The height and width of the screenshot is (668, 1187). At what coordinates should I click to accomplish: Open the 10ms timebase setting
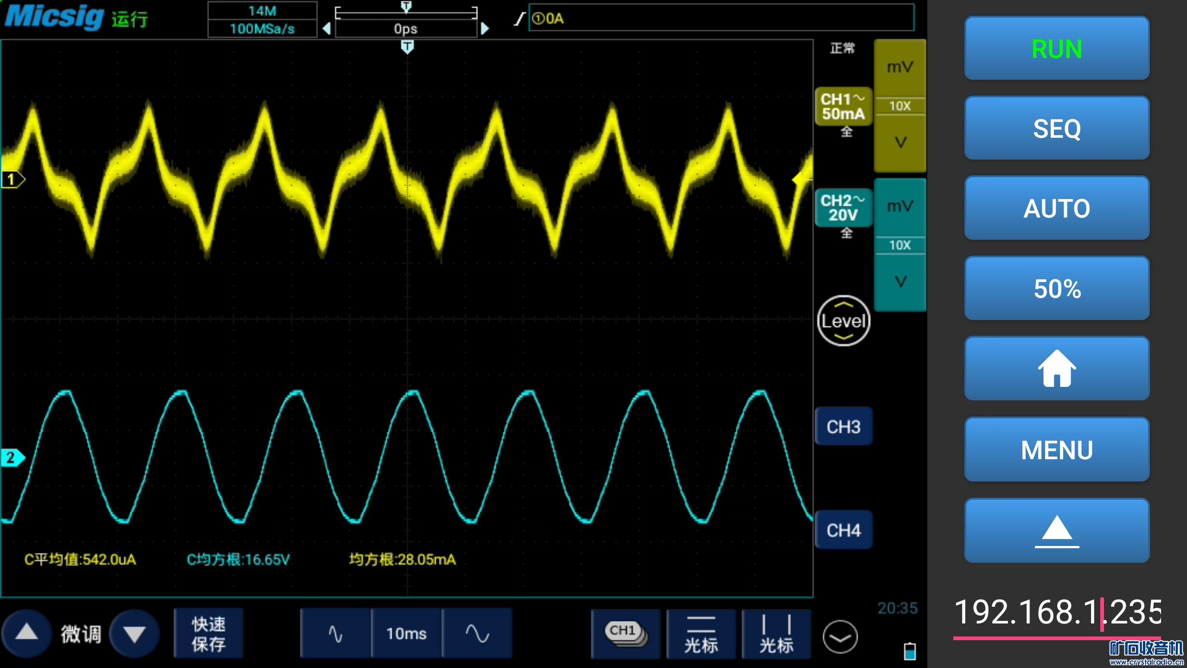coord(406,634)
